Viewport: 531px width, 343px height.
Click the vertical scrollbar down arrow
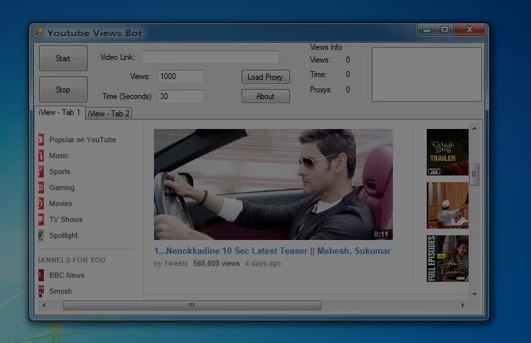pos(475,294)
